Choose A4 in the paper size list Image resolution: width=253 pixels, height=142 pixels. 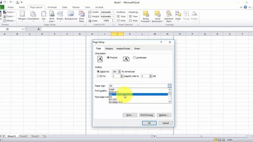click(x=138, y=94)
